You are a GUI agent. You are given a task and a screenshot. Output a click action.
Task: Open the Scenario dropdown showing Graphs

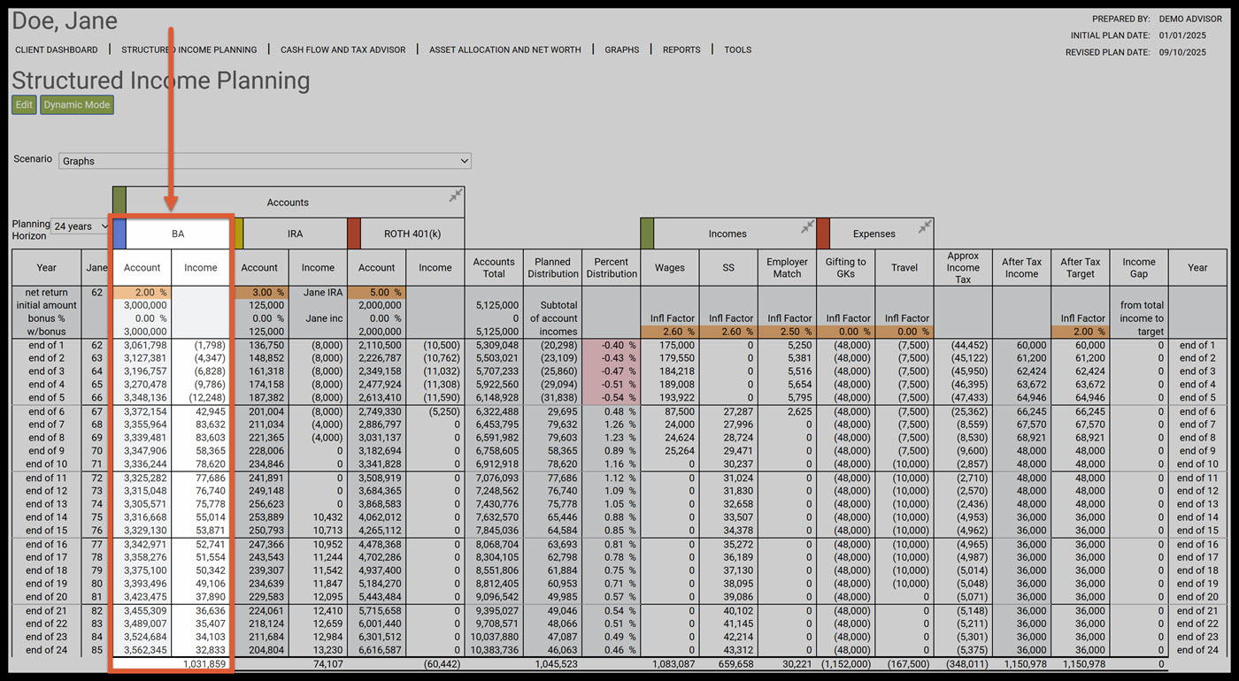[265, 161]
